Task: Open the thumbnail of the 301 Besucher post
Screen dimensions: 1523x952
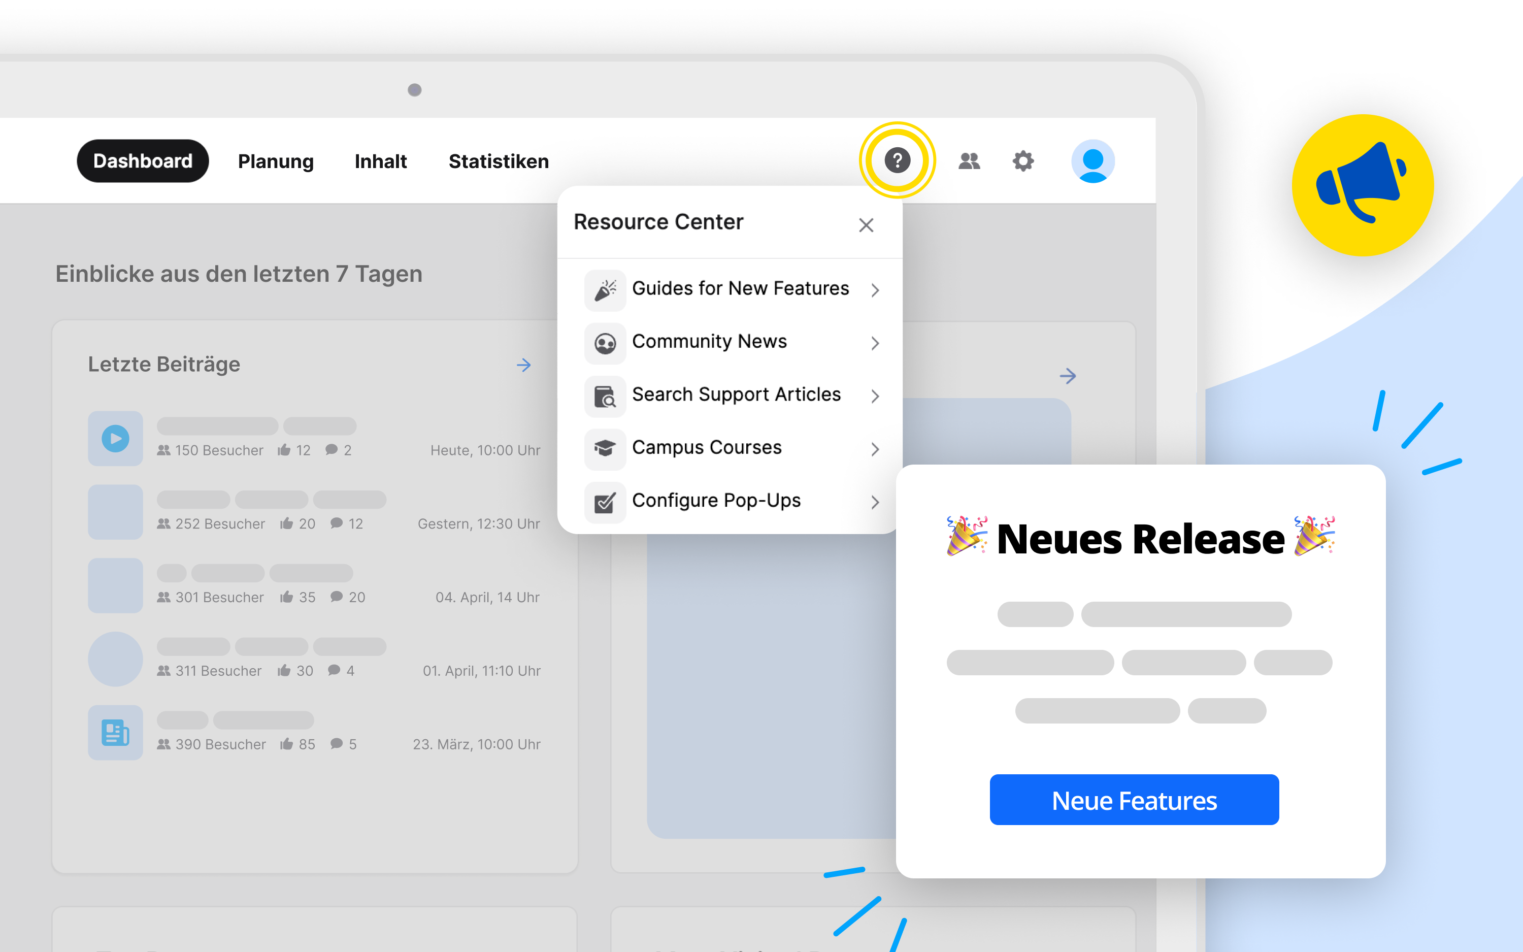Action: coord(115,585)
